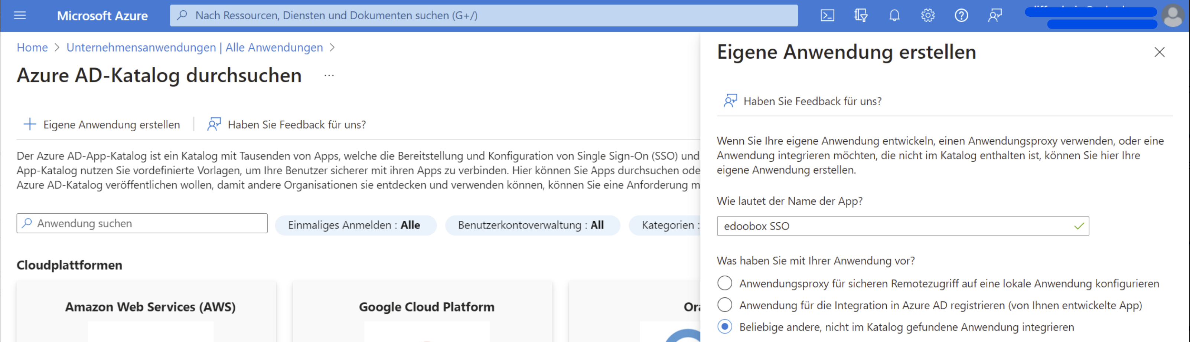Select the Anwendungsproxy radio option
Image resolution: width=1190 pixels, height=342 pixels.
(725, 283)
